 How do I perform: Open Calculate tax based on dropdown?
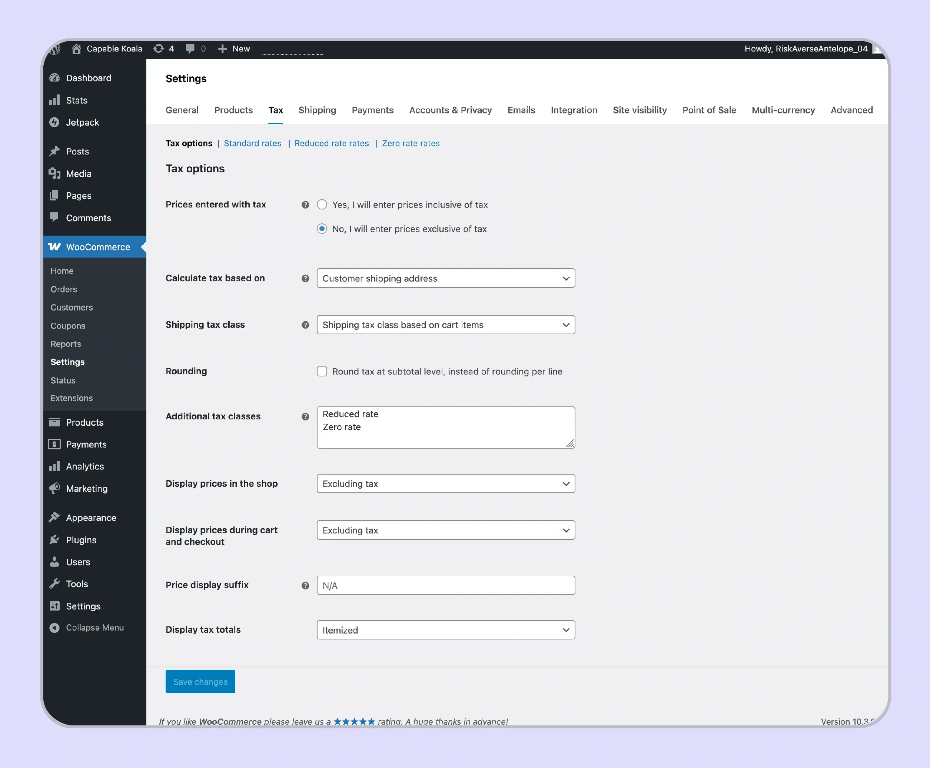445,278
